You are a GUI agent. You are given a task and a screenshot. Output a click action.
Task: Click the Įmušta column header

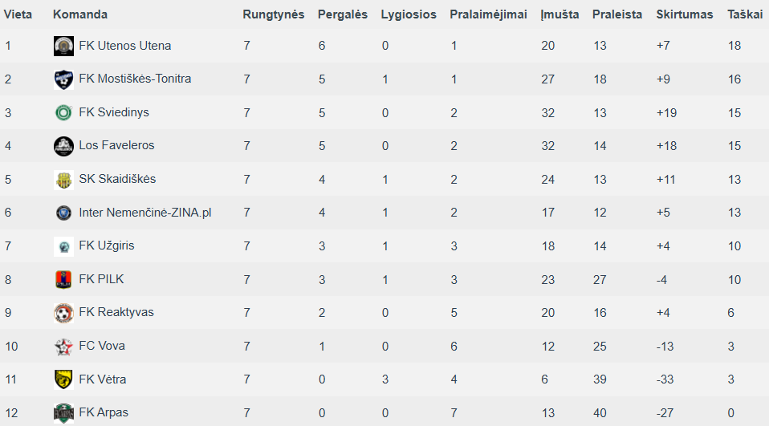[x=559, y=14]
